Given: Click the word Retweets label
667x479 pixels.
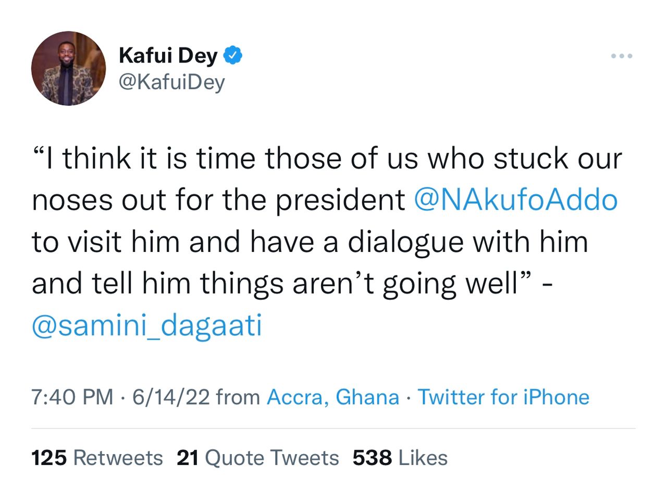Looking at the screenshot, I should (x=118, y=458).
